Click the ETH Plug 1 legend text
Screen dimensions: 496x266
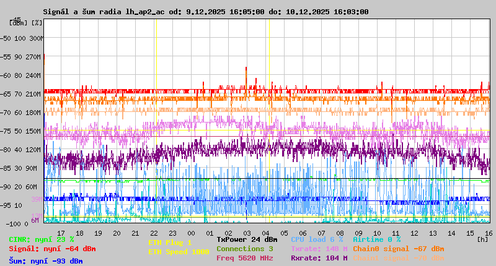170,243
